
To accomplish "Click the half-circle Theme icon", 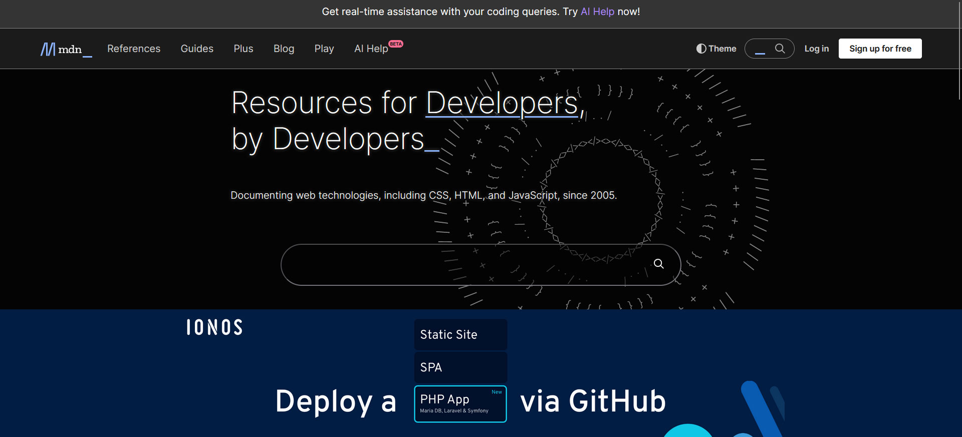I will pos(701,49).
